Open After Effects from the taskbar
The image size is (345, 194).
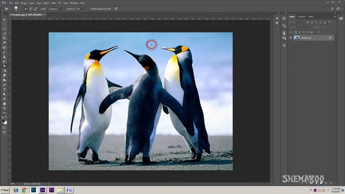[43, 190]
